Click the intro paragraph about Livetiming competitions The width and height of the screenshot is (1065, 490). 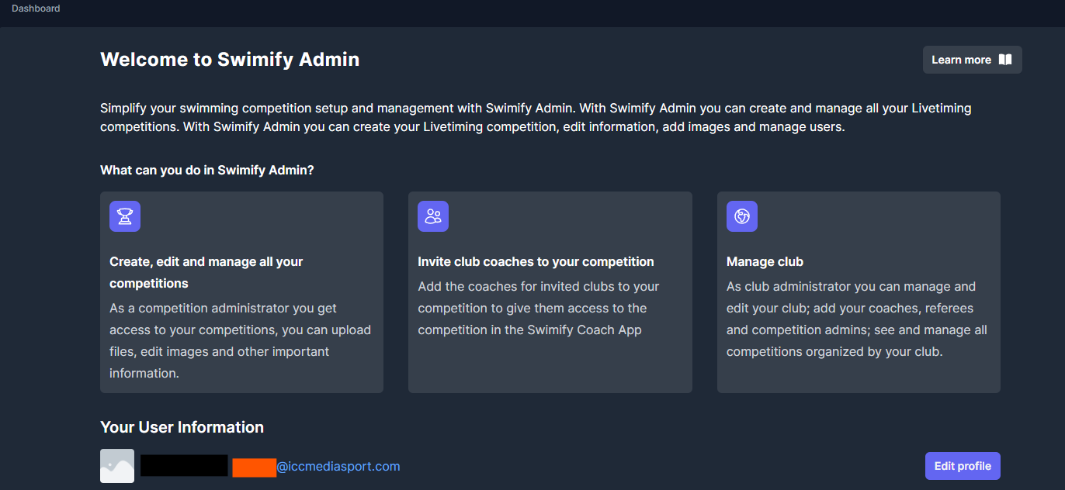tap(536, 117)
